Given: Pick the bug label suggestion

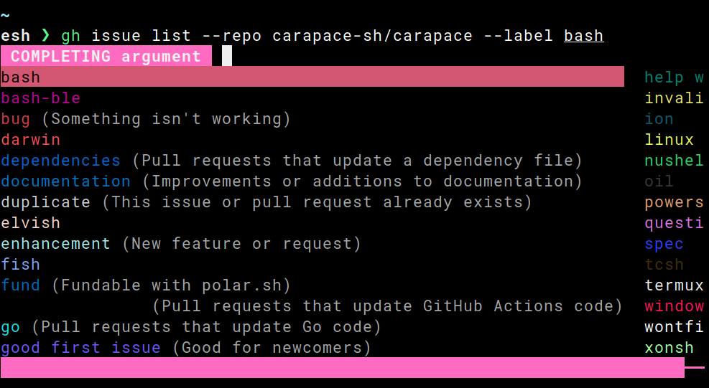Looking at the screenshot, I should [x=16, y=118].
